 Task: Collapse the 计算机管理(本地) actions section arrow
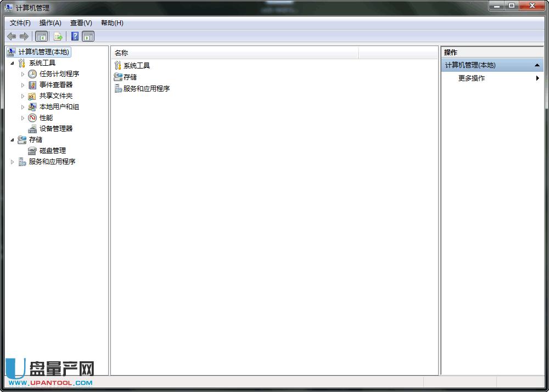[537, 65]
